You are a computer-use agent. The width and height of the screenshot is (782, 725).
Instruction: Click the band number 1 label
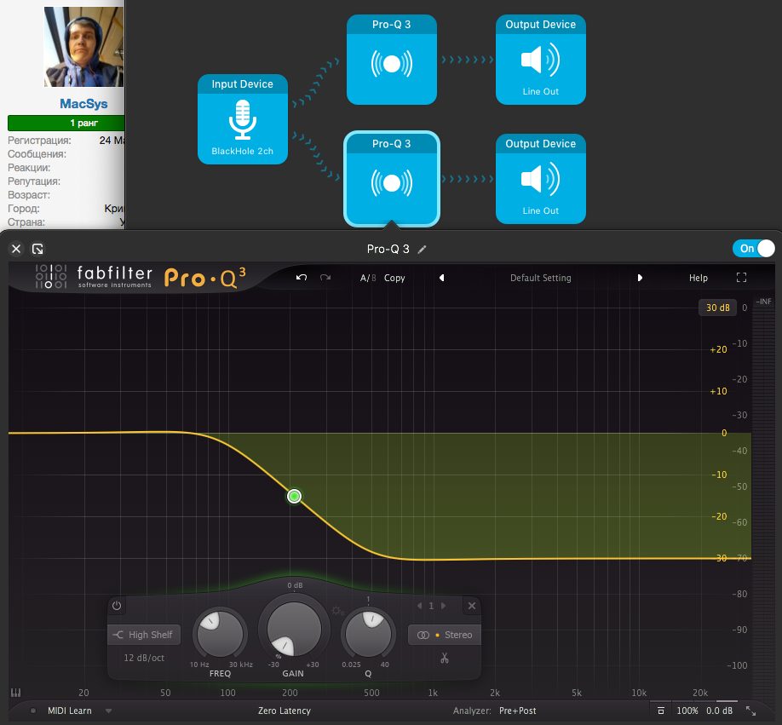tap(431, 606)
